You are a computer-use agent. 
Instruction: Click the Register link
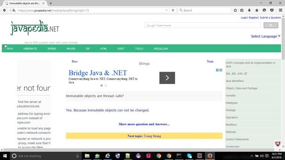point(253,18)
